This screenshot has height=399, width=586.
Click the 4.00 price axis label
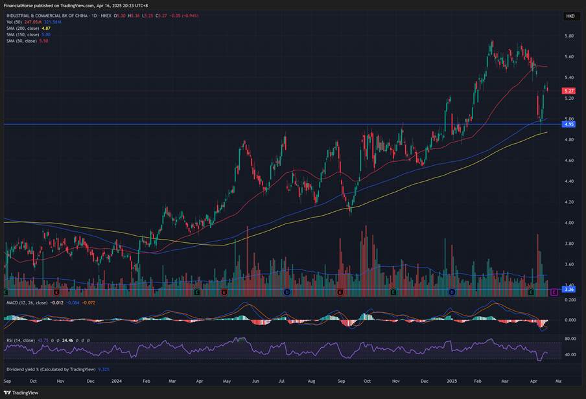point(569,223)
